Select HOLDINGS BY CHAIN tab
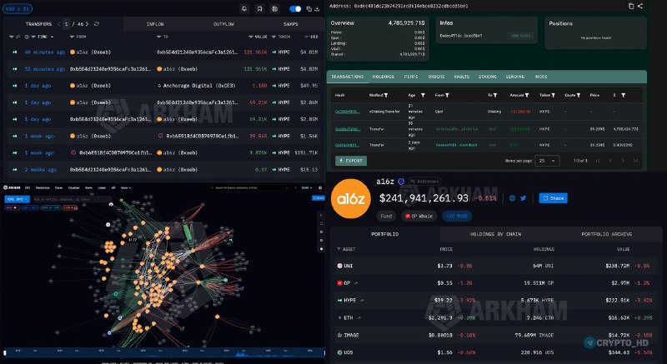Image resolution: width=667 pixels, height=364 pixels. pyautogui.click(x=495, y=234)
